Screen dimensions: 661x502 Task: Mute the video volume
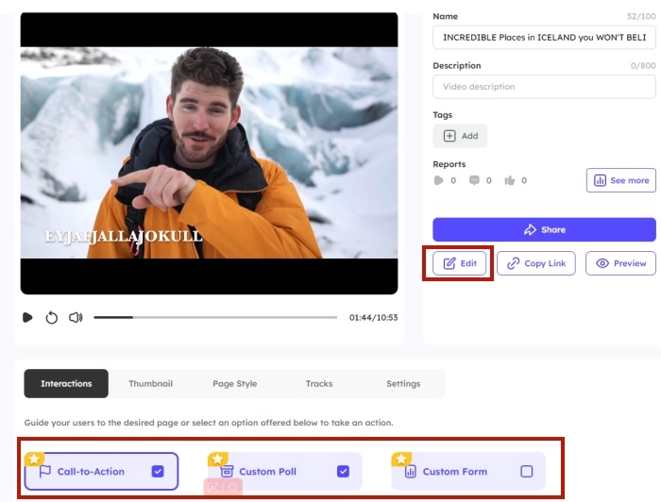click(x=76, y=318)
